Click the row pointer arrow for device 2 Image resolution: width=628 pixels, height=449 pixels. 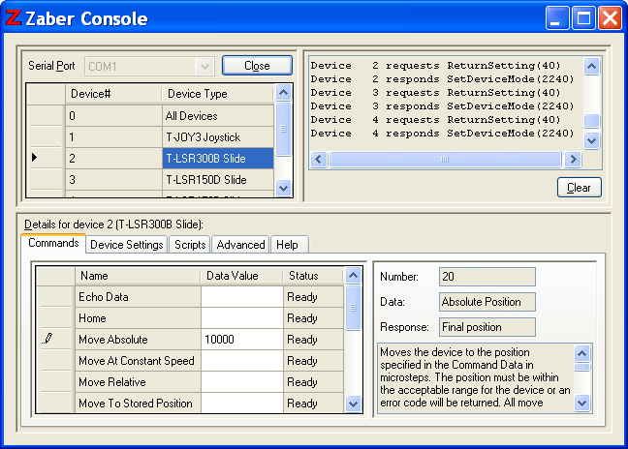35,158
